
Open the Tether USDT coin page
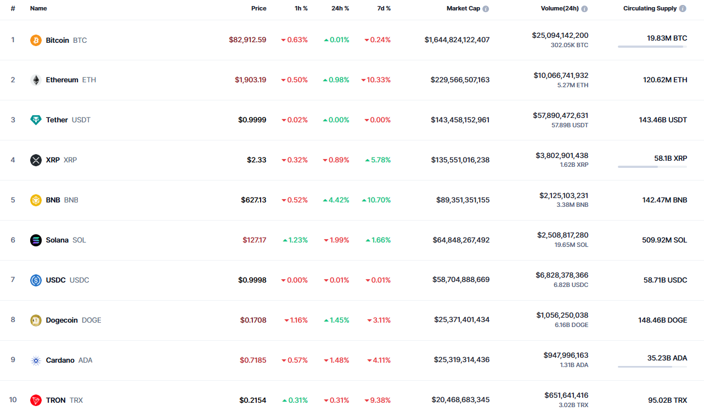(x=60, y=120)
